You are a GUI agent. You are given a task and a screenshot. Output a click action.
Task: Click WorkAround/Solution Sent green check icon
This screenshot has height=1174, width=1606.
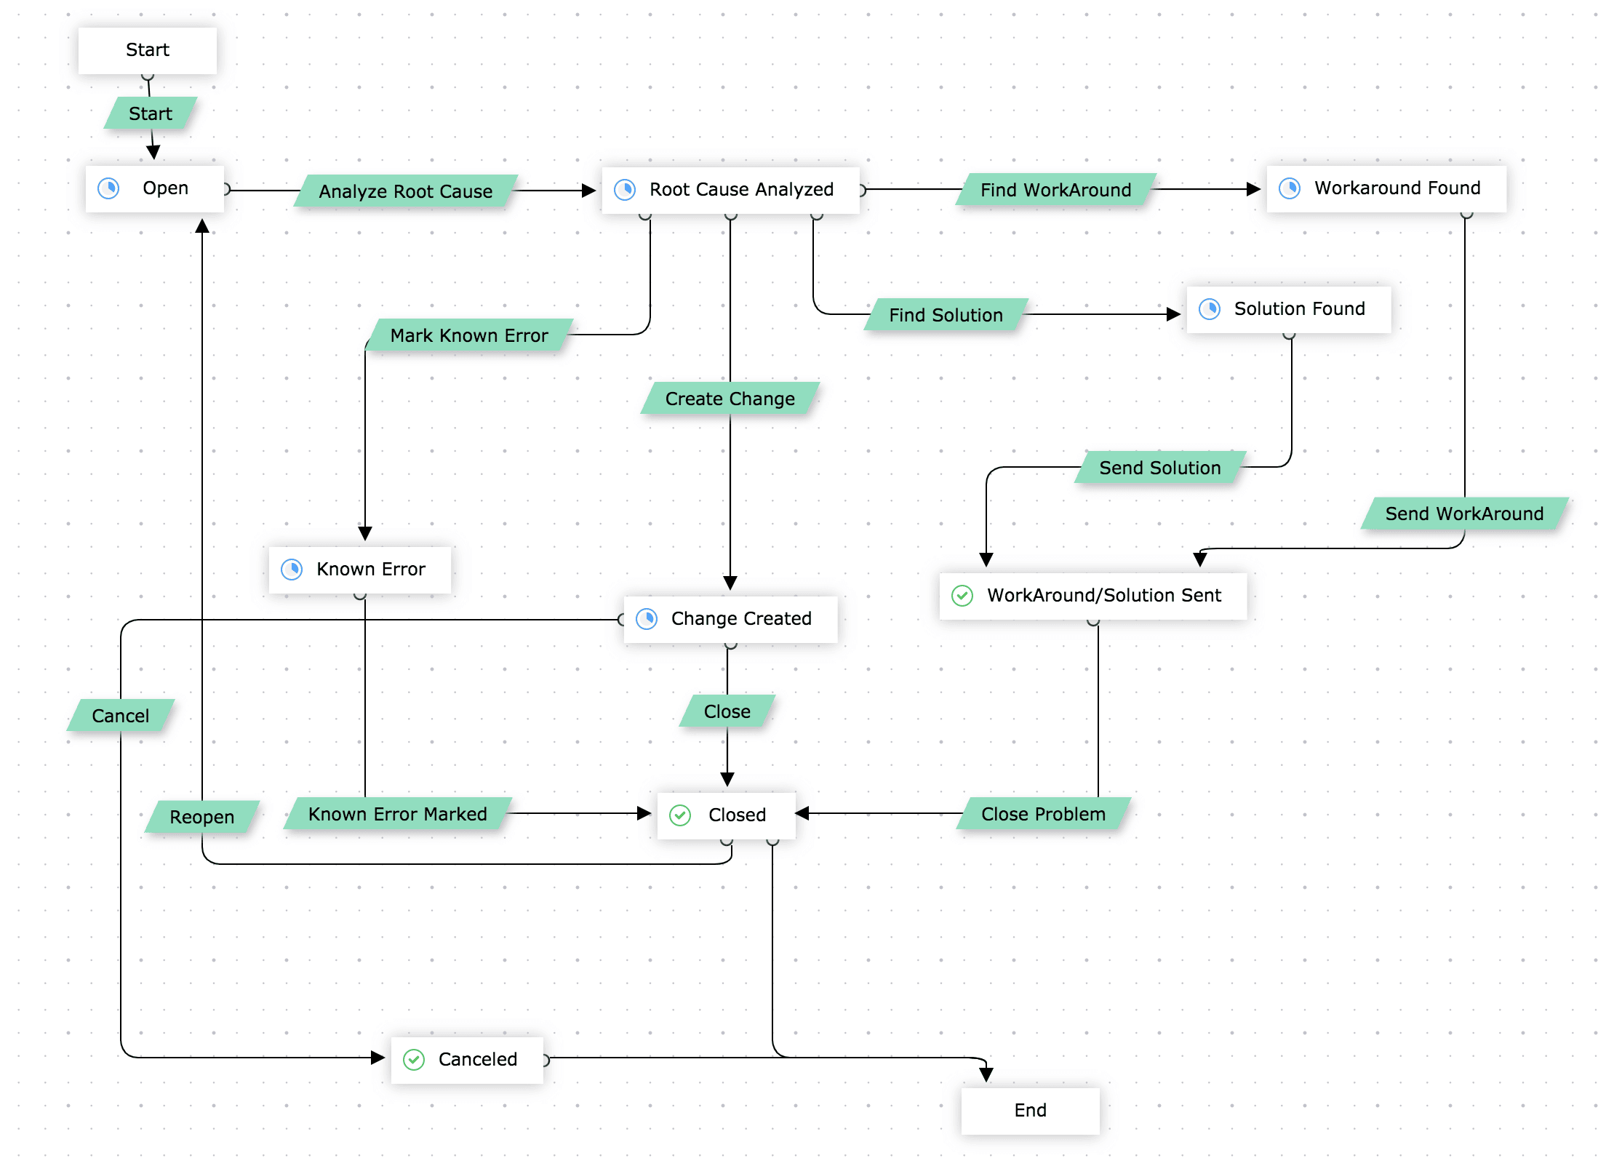962,596
